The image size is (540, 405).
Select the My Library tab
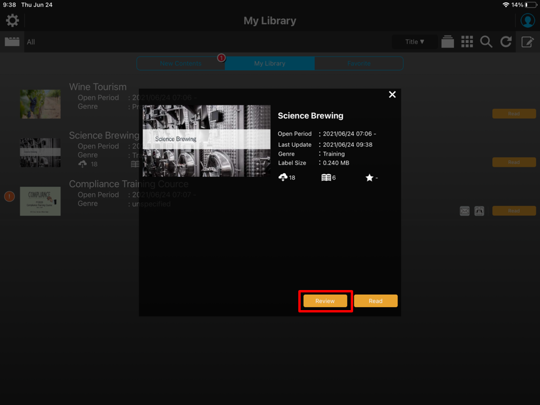[x=269, y=64]
